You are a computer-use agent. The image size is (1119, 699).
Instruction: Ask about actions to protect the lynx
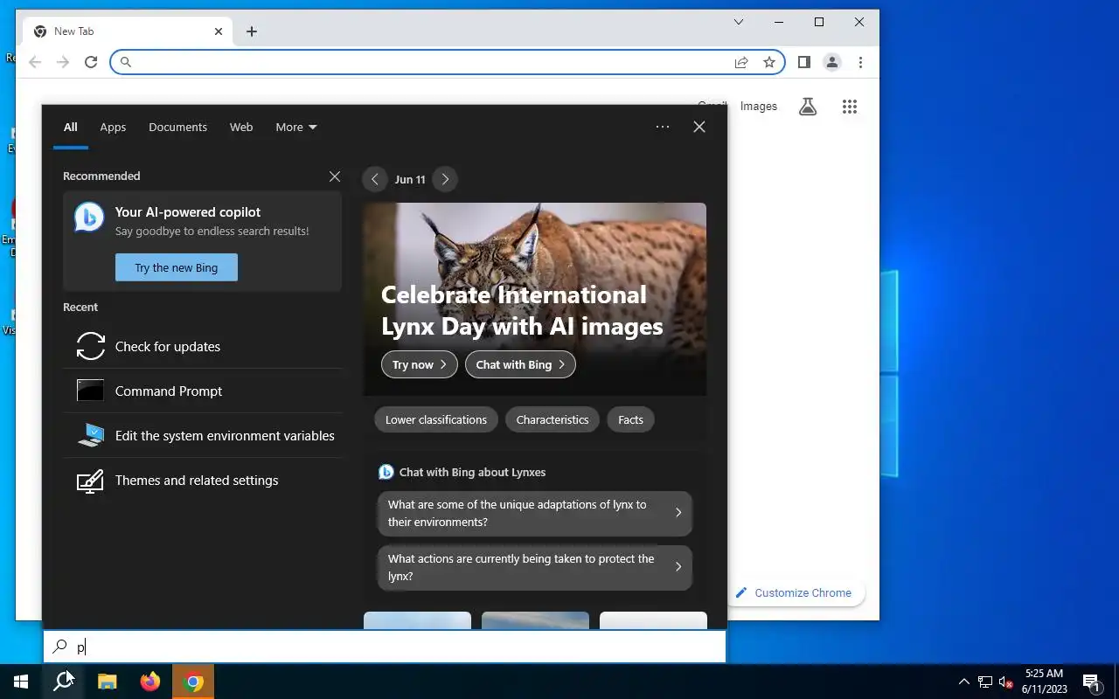click(535, 567)
